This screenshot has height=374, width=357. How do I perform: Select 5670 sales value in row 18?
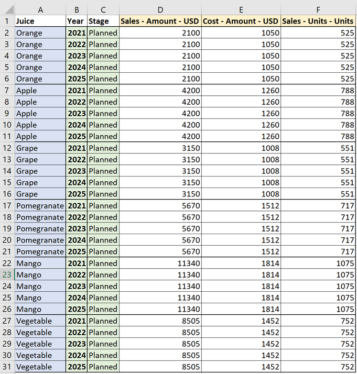(160, 217)
